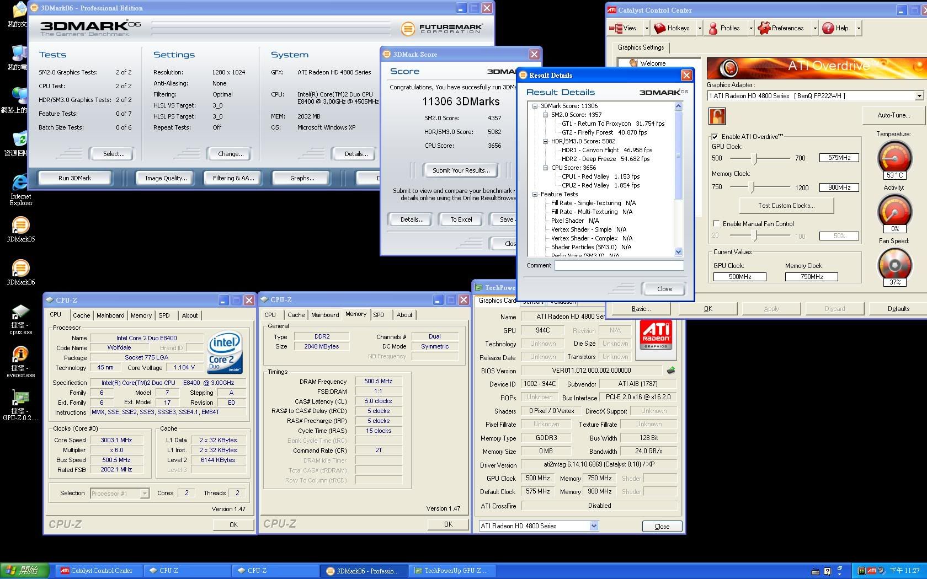Click the Profiles icon in Catalyst toolbar
Image resolution: width=927 pixels, height=579 pixels.
point(713,28)
